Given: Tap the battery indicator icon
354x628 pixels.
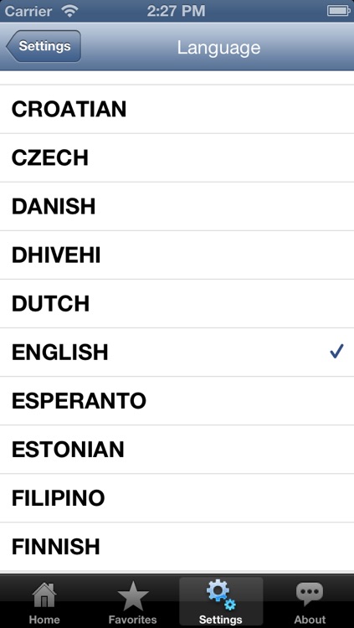Looking at the screenshot, I should point(339,11).
